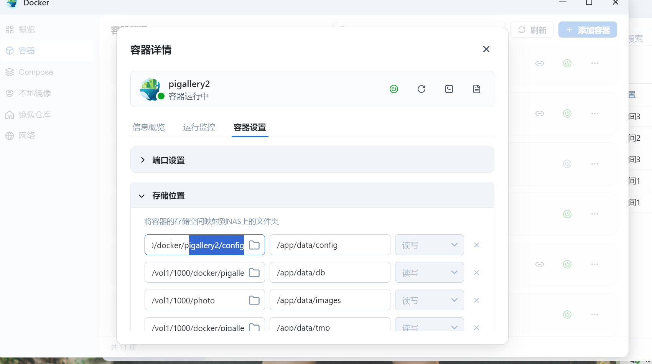The width and height of the screenshot is (652, 364).
Task: Browse folder for the /app/data/db mapping
Action: coord(254,272)
